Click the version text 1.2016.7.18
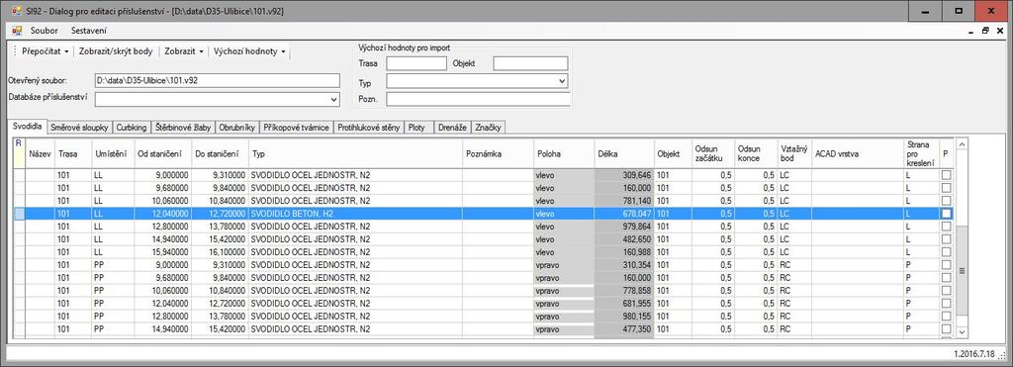The image size is (1013, 367). coord(974,354)
